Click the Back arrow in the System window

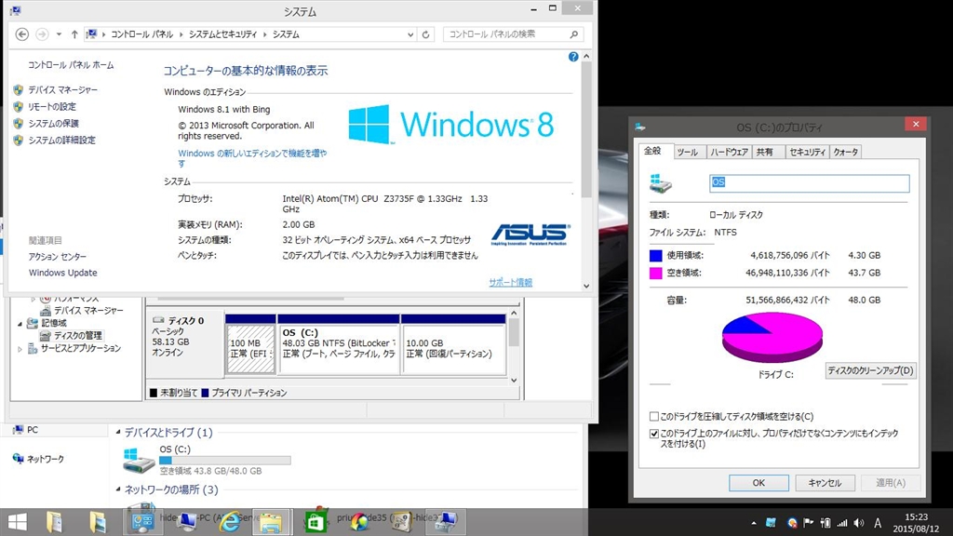(x=22, y=34)
